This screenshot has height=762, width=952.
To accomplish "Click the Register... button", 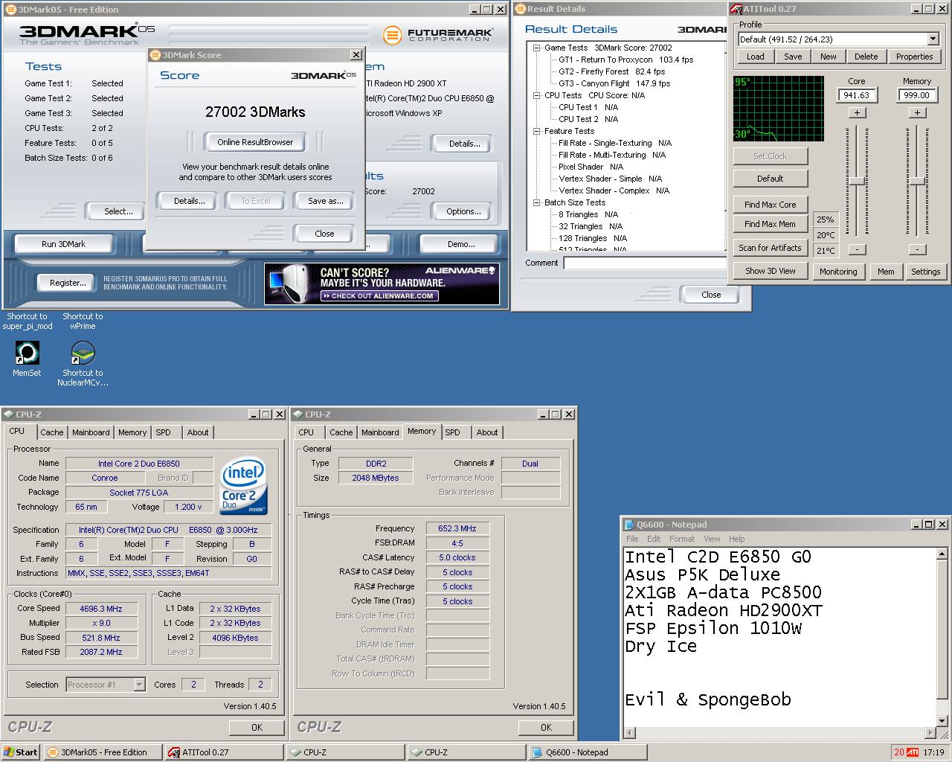I will (68, 283).
